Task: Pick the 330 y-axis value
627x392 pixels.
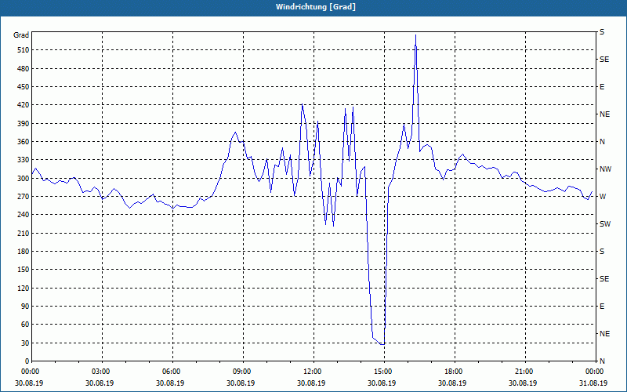Action: click(x=24, y=160)
